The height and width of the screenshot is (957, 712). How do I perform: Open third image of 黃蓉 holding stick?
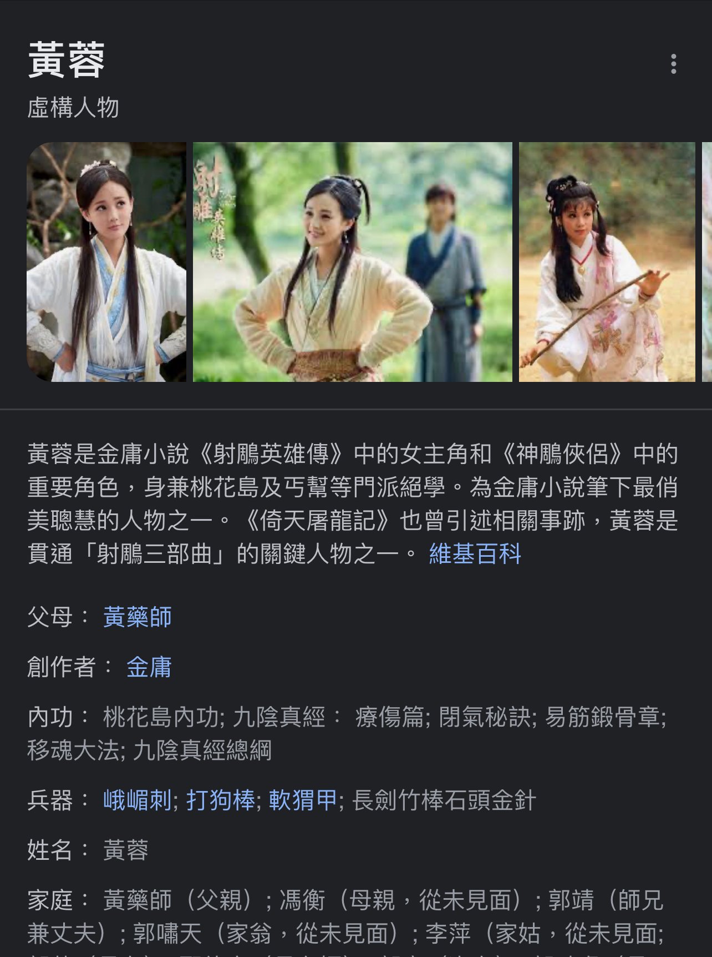click(607, 262)
